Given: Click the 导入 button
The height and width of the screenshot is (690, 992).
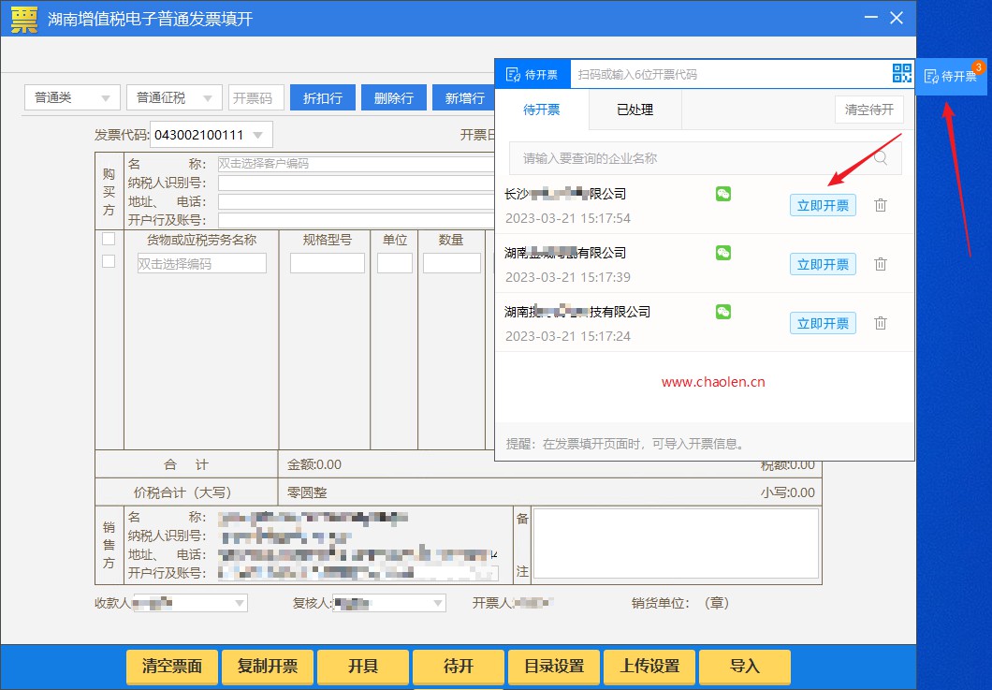Looking at the screenshot, I should tap(745, 666).
